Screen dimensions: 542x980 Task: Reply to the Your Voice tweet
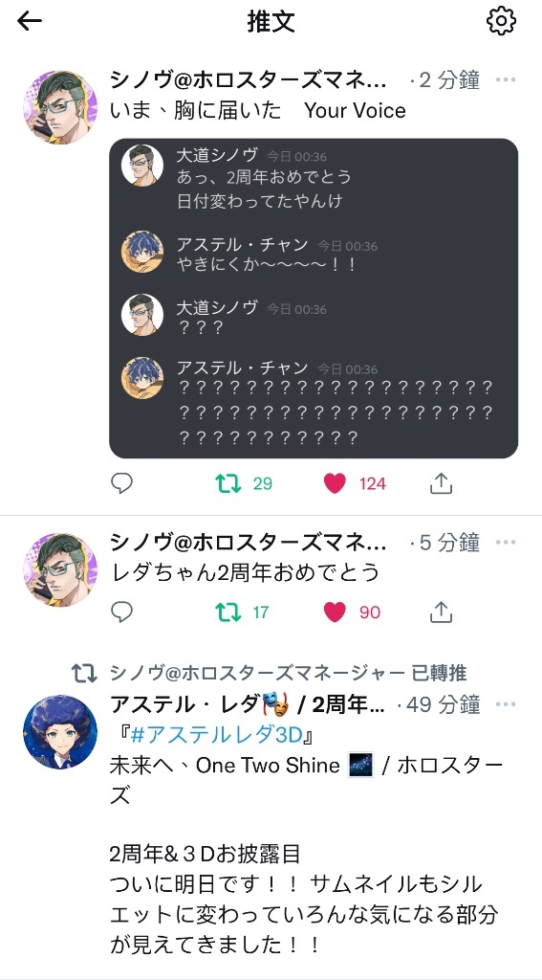(x=121, y=483)
